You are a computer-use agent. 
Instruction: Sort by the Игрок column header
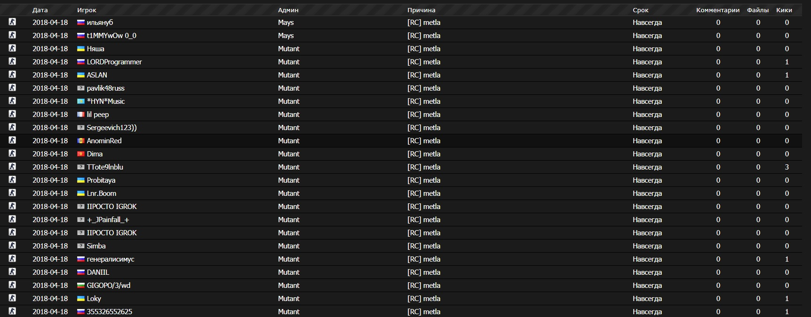click(x=87, y=10)
